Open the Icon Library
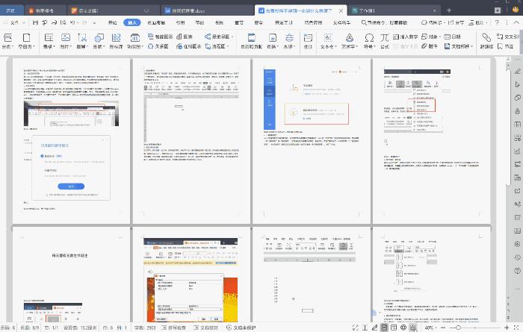The height and width of the screenshot is (332, 523). (x=116, y=41)
